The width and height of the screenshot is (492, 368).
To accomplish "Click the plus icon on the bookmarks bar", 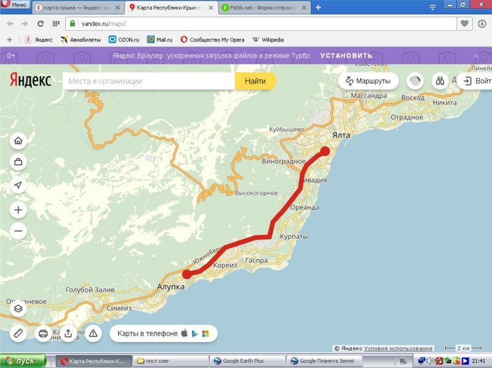I will (x=9, y=40).
